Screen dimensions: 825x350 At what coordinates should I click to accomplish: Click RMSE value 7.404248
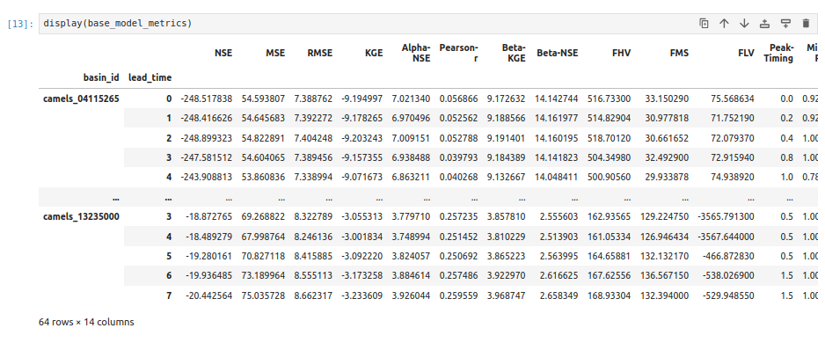[x=312, y=138]
